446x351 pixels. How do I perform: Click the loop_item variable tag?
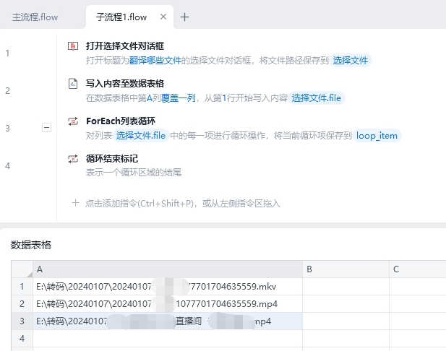click(x=377, y=136)
